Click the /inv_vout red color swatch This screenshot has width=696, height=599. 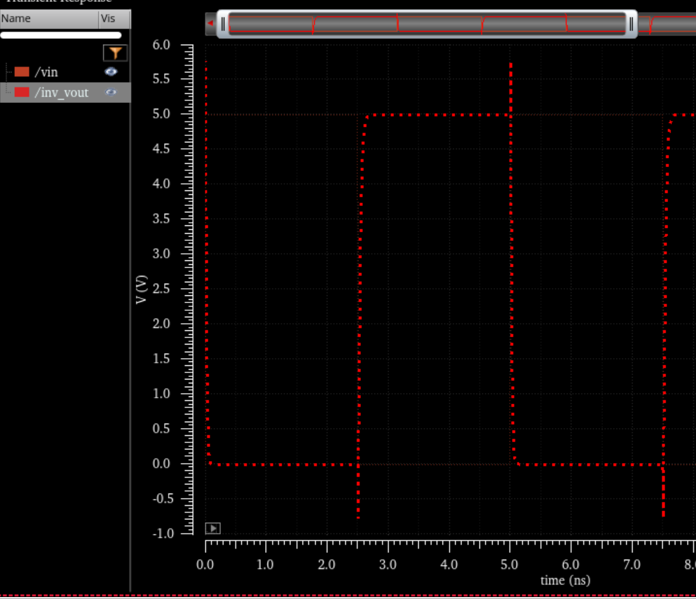click(x=22, y=93)
